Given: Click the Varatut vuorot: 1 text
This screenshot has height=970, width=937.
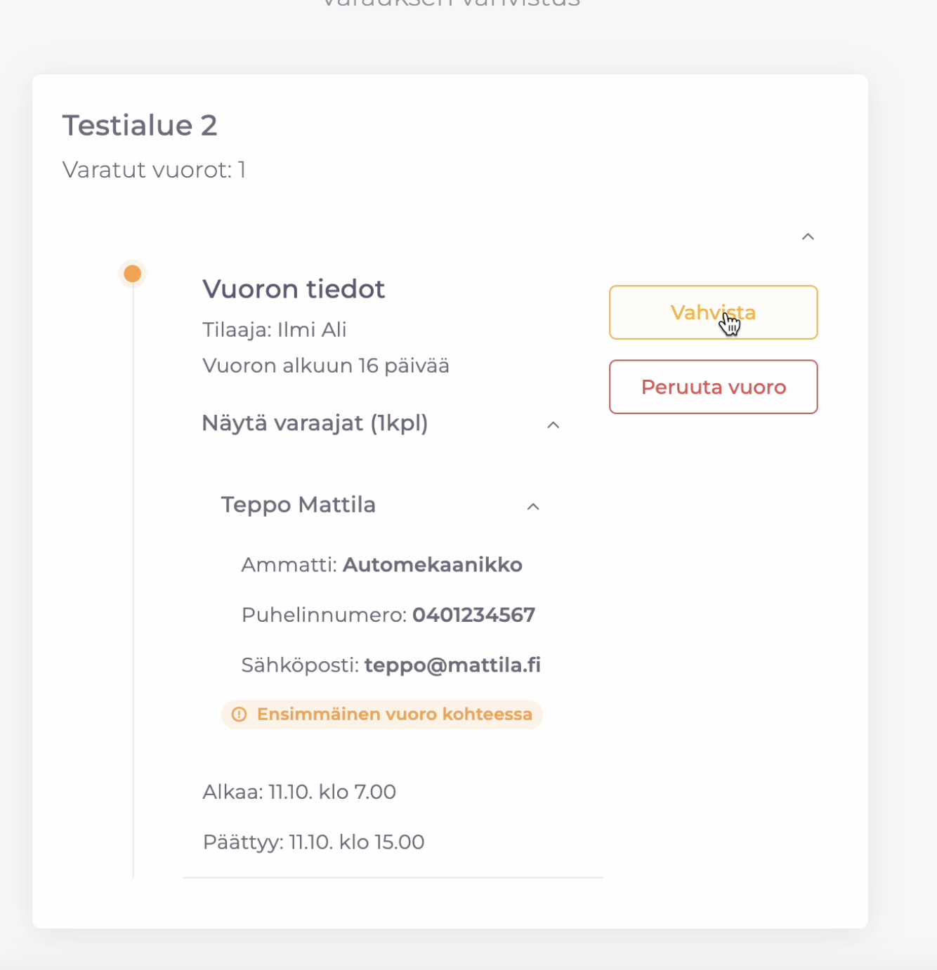Looking at the screenshot, I should tap(154, 170).
